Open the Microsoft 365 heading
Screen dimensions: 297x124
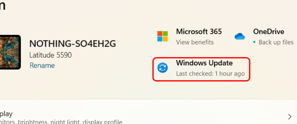[x=199, y=31]
